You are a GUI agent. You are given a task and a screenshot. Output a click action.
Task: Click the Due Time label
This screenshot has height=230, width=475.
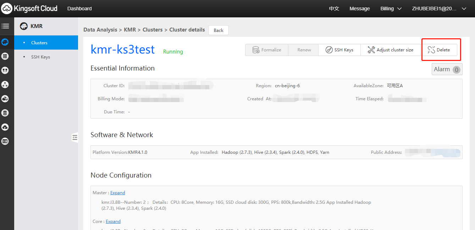pyautogui.click(x=114, y=112)
